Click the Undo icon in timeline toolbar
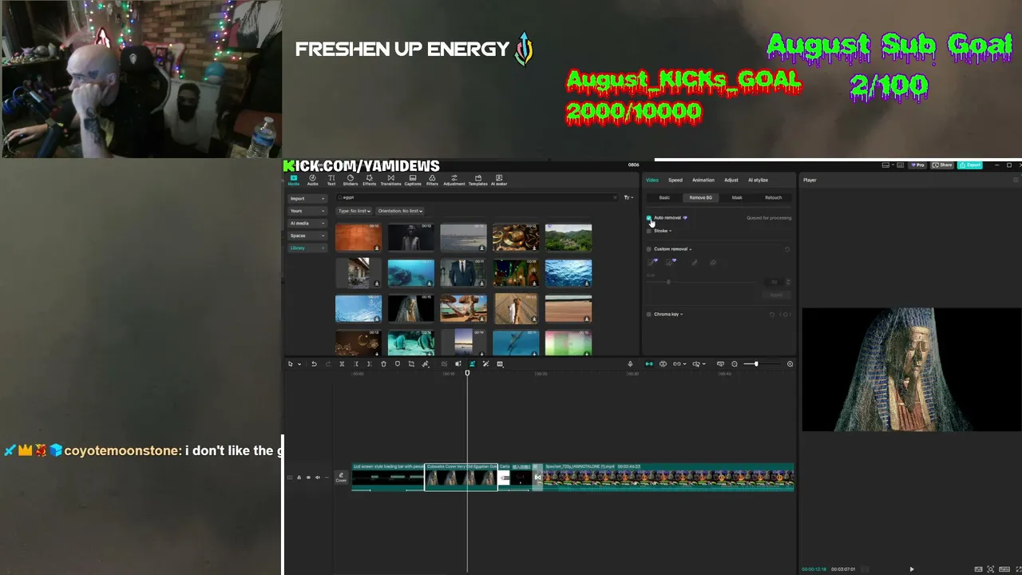This screenshot has width=1022, height=575. (314, 364)
